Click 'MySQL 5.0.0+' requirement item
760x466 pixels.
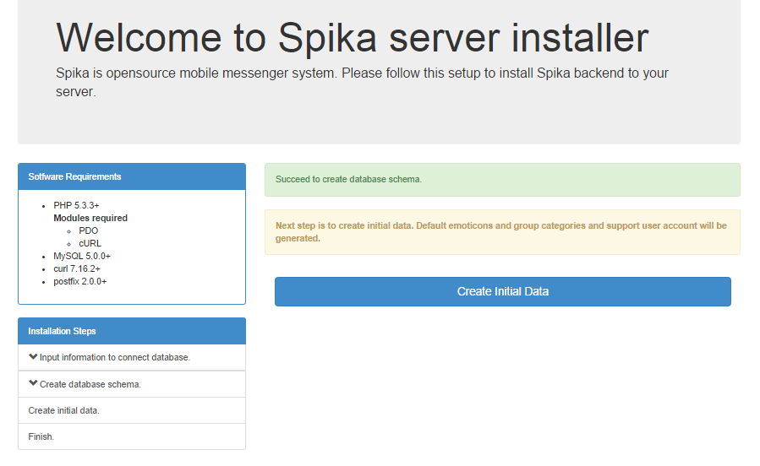(82, 256)
